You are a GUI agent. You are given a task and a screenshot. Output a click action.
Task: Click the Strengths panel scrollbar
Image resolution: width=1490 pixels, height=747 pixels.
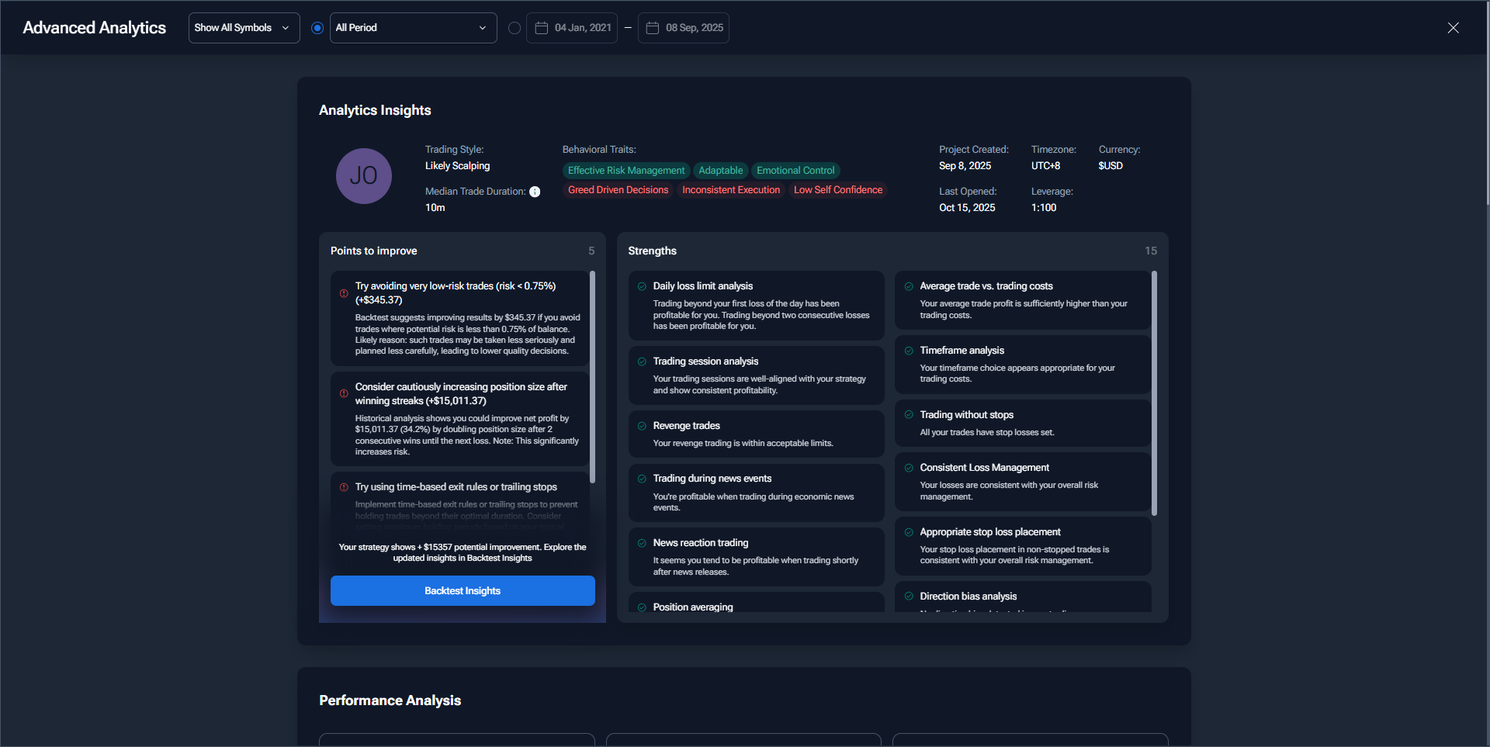point(1154,392)
